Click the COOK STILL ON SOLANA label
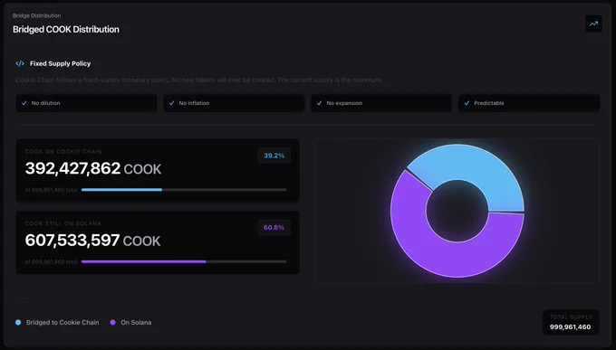This screenshot has width=616, height=350. tap(63, 223)
